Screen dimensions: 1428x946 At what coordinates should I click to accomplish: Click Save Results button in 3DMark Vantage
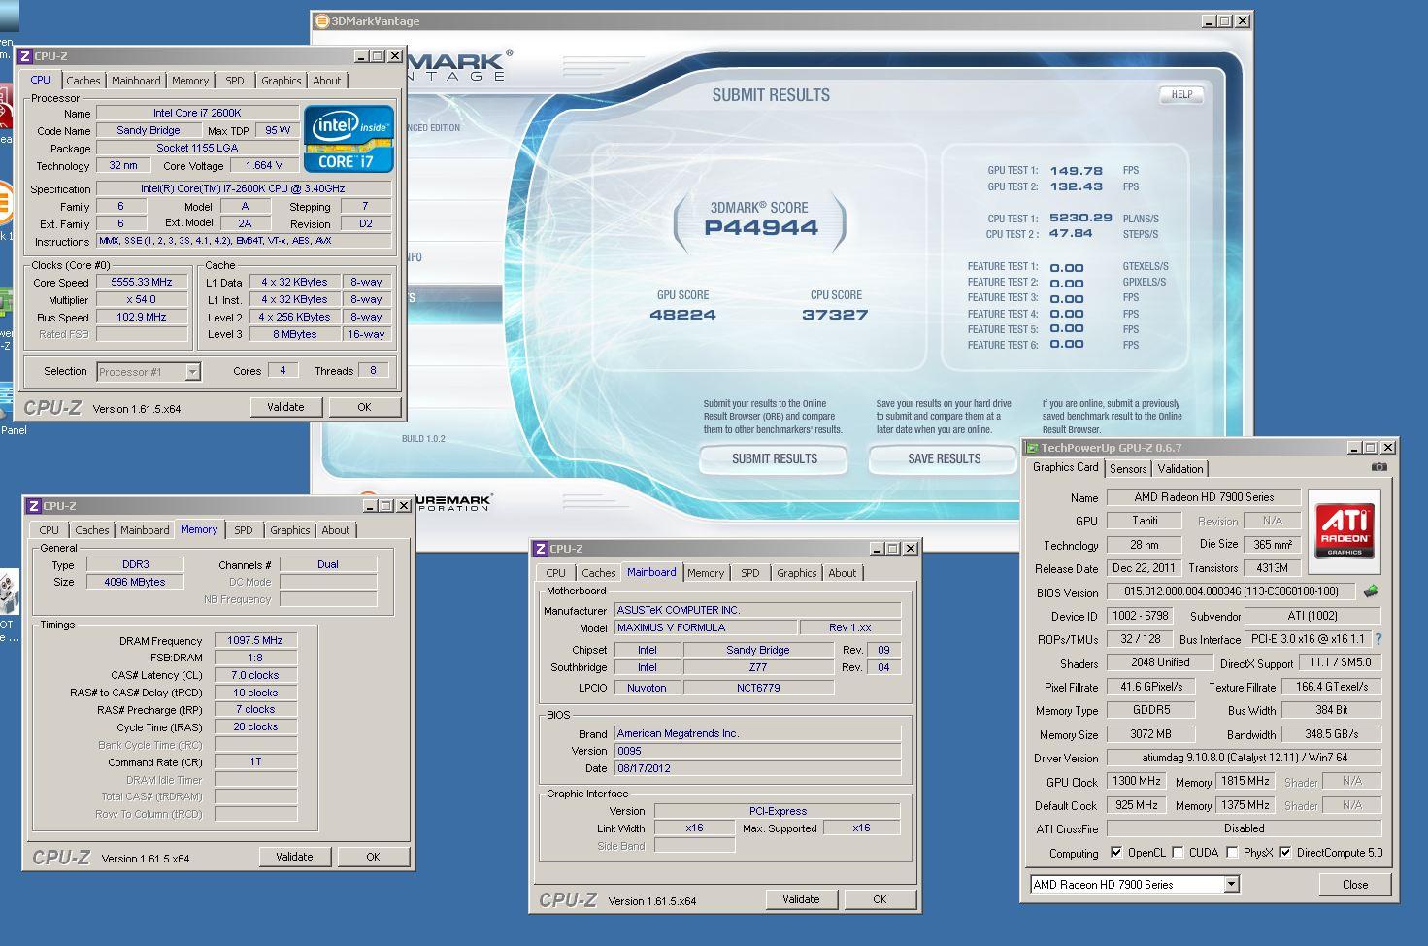pos(944,458)
